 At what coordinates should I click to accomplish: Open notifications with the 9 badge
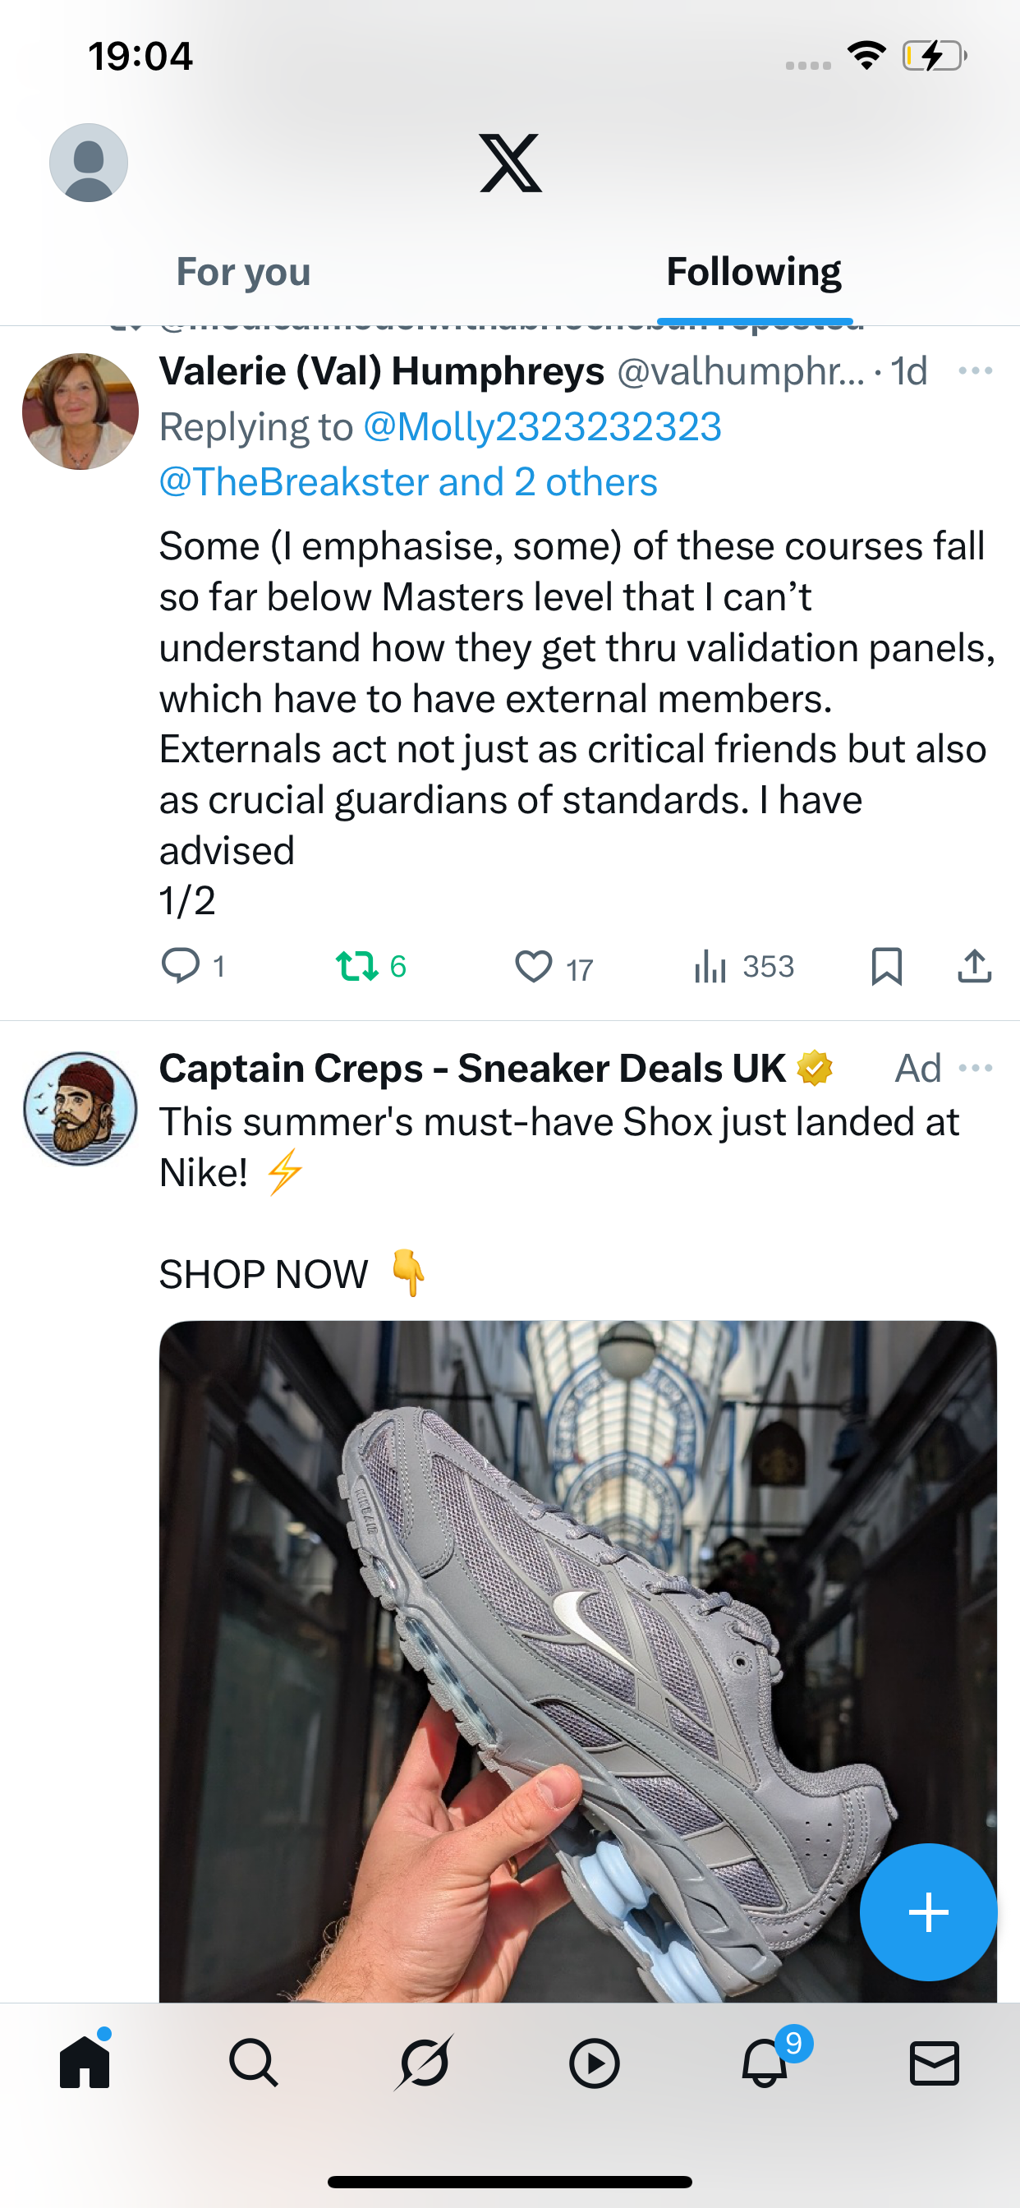[x=765, y=2063]
